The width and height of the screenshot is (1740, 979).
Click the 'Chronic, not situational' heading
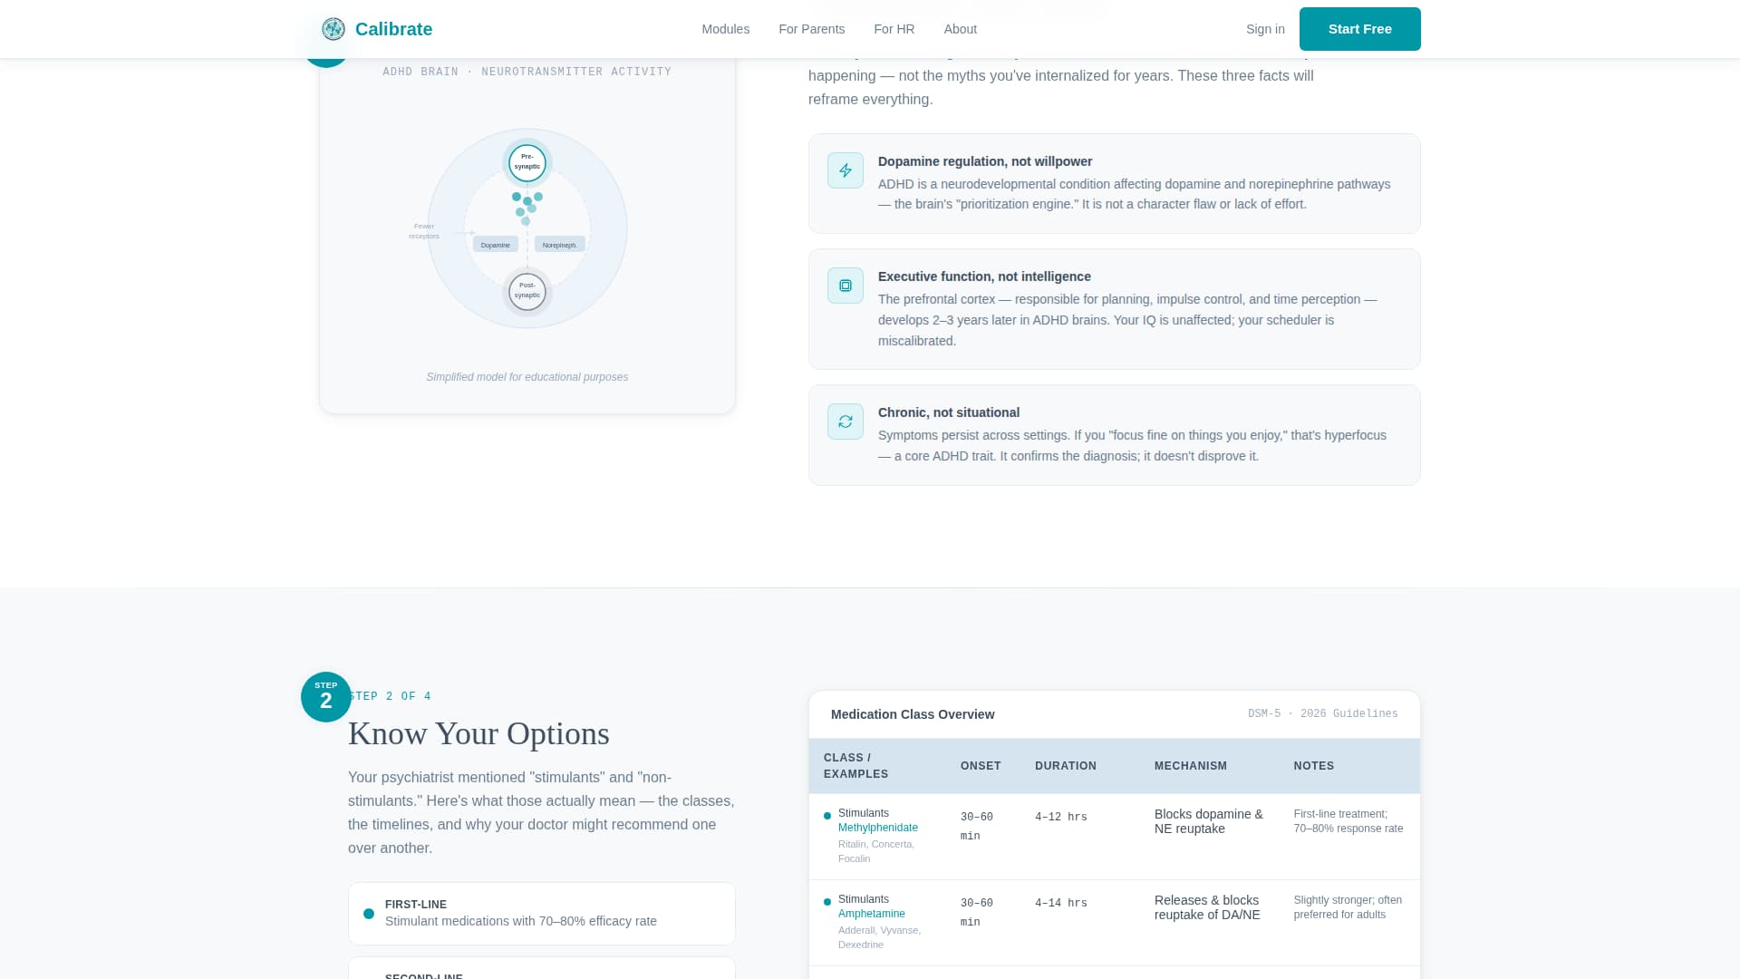tap(949, 412)
